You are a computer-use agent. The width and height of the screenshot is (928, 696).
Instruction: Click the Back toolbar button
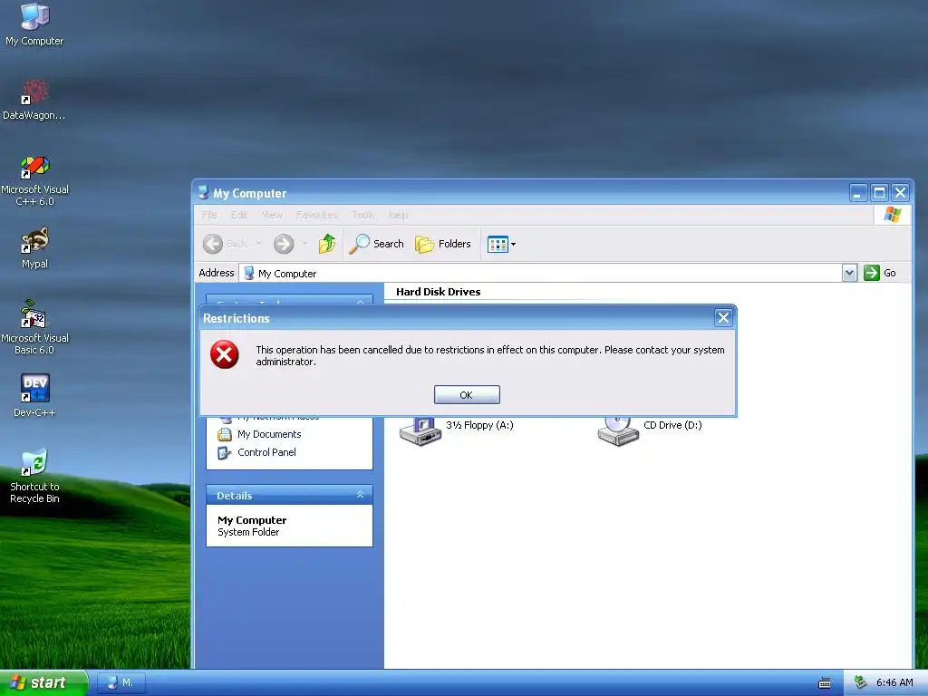tap(226, 244)
